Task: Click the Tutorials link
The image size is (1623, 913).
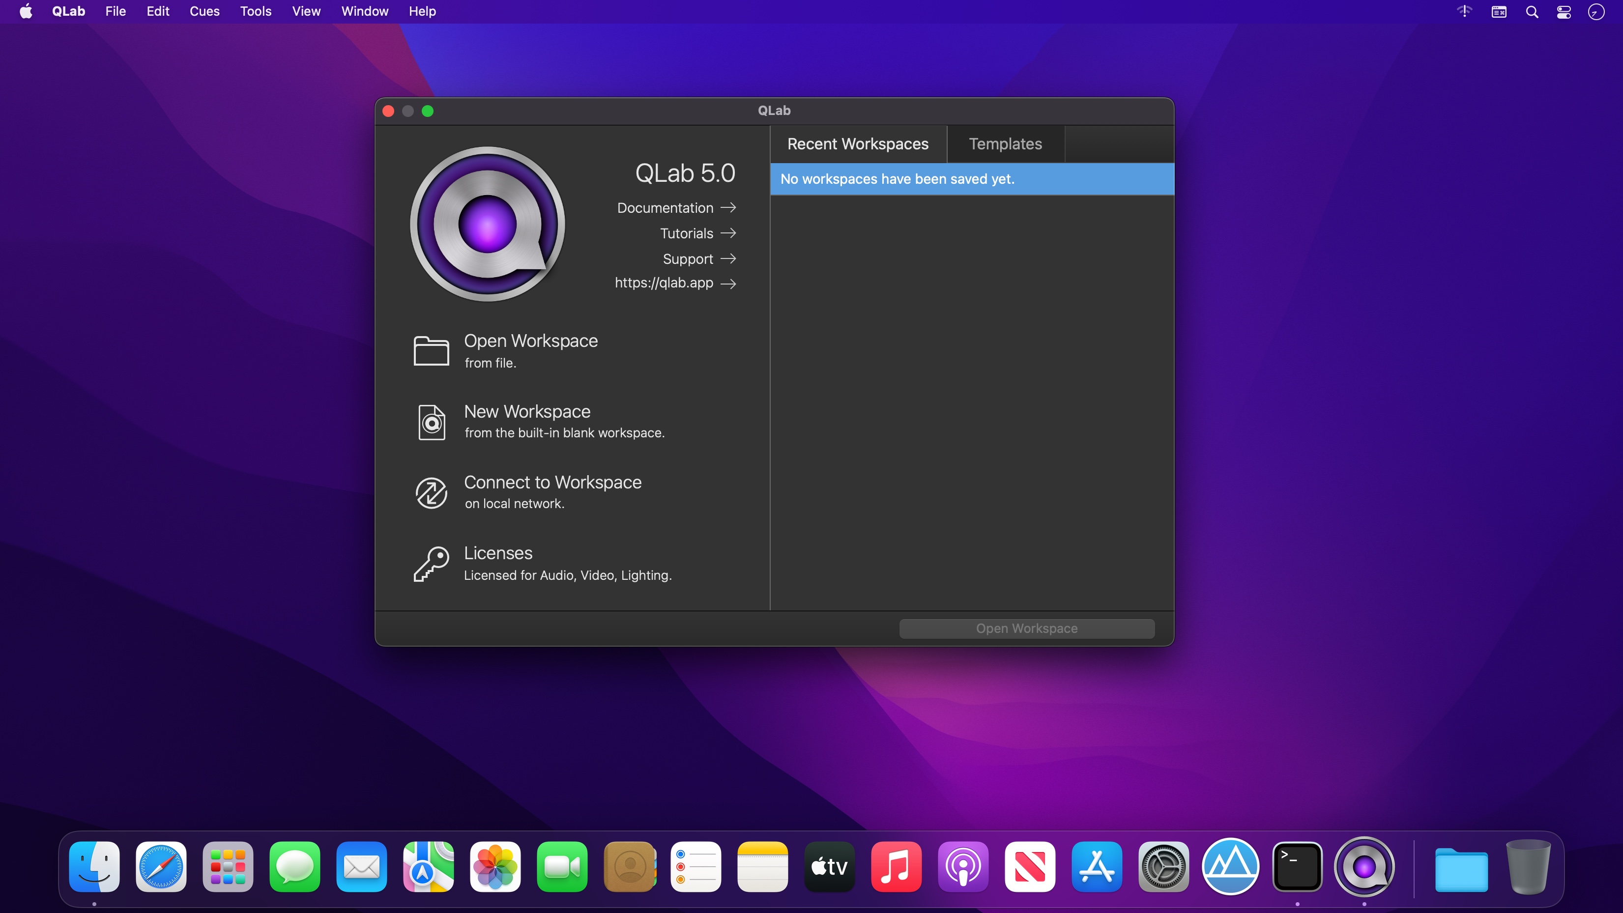Action: pos(686,233)
